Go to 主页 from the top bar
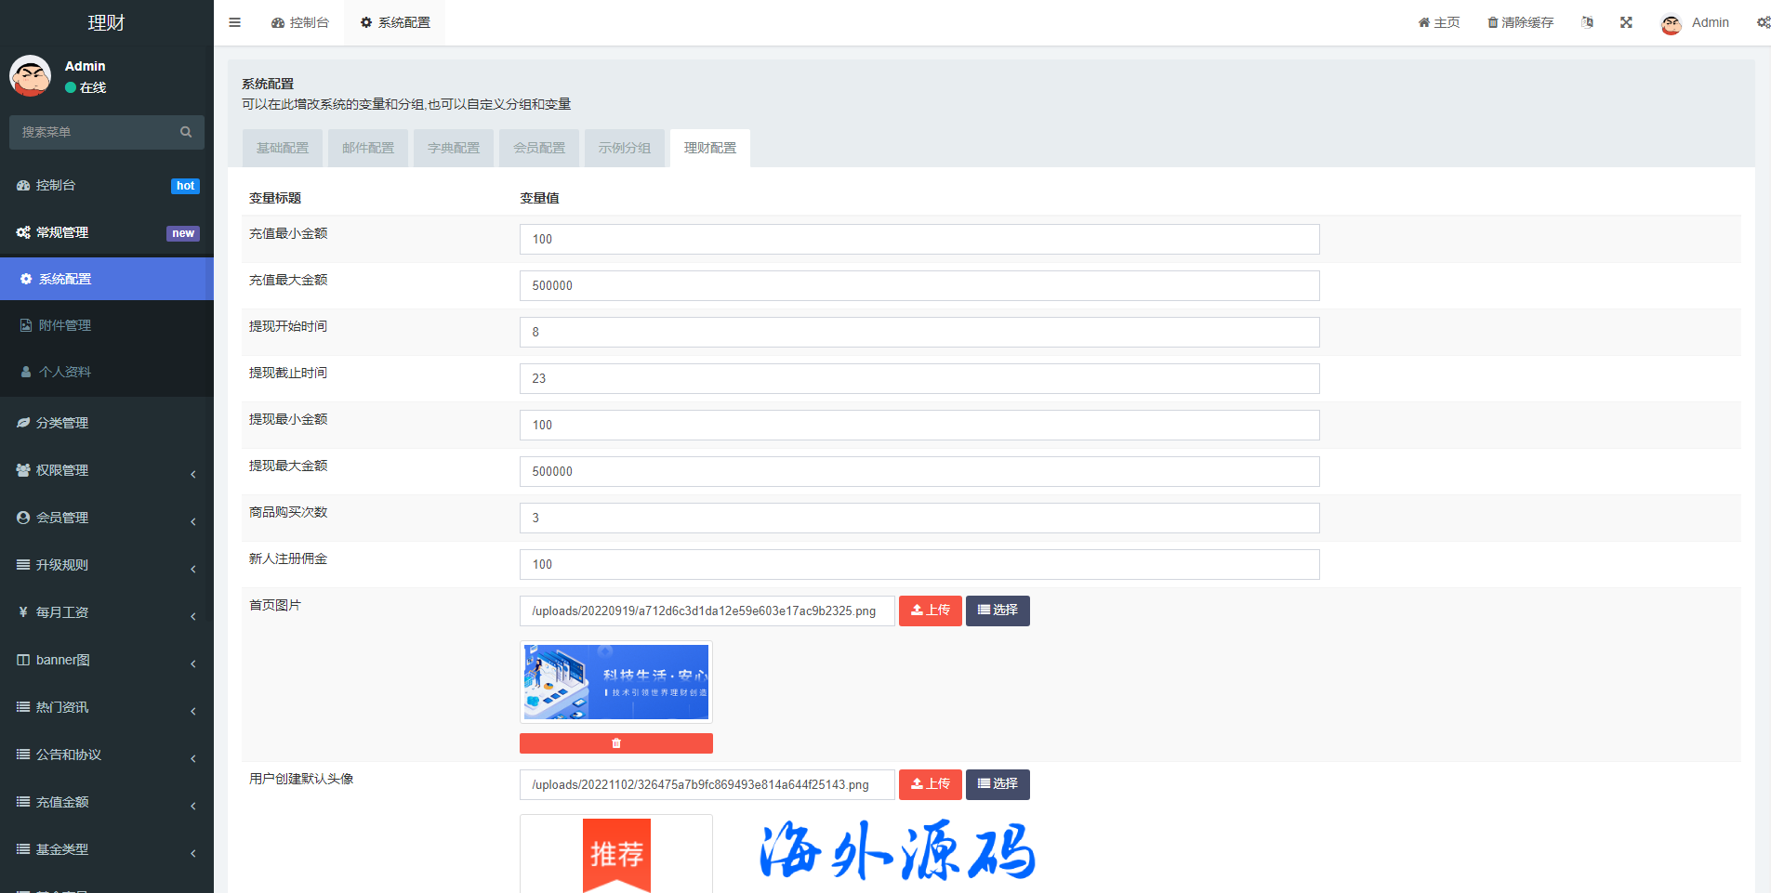The height and width of the screenshot is (893, 1771). (x=1438, y=22)
